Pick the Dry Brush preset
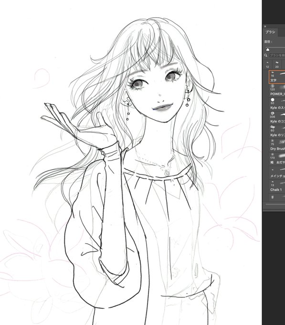 277,145
